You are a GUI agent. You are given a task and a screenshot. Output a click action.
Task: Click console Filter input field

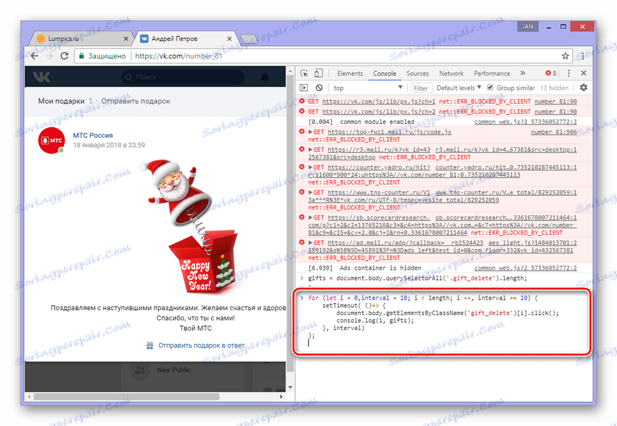(x=421, y=88)
